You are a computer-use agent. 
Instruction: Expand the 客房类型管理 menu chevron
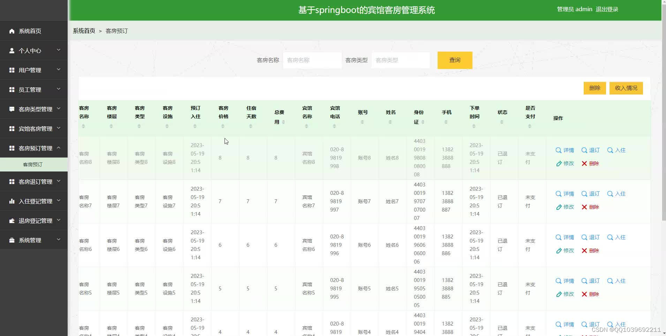coord(59,109)
